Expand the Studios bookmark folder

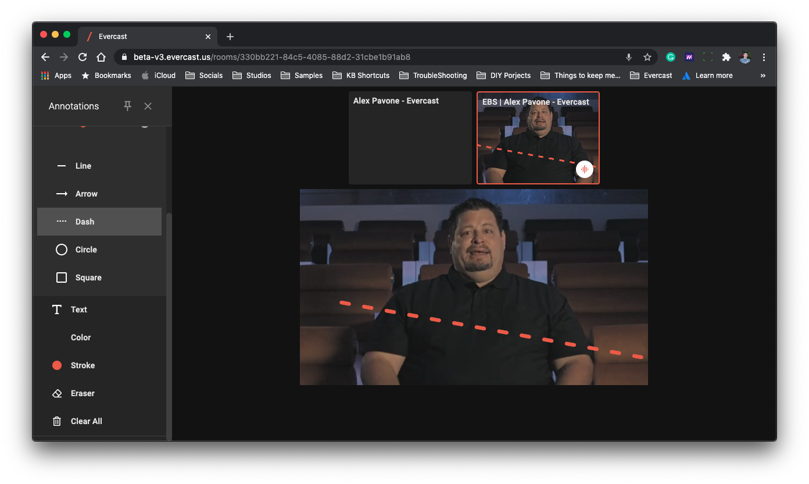(x=252, y=76)
